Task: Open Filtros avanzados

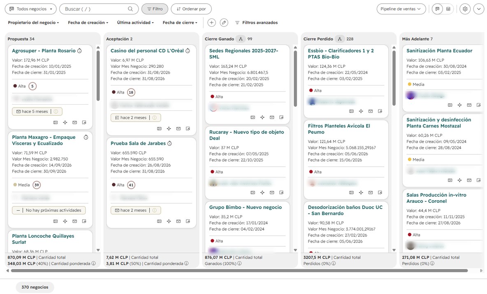Action: (x=257, y=23)
